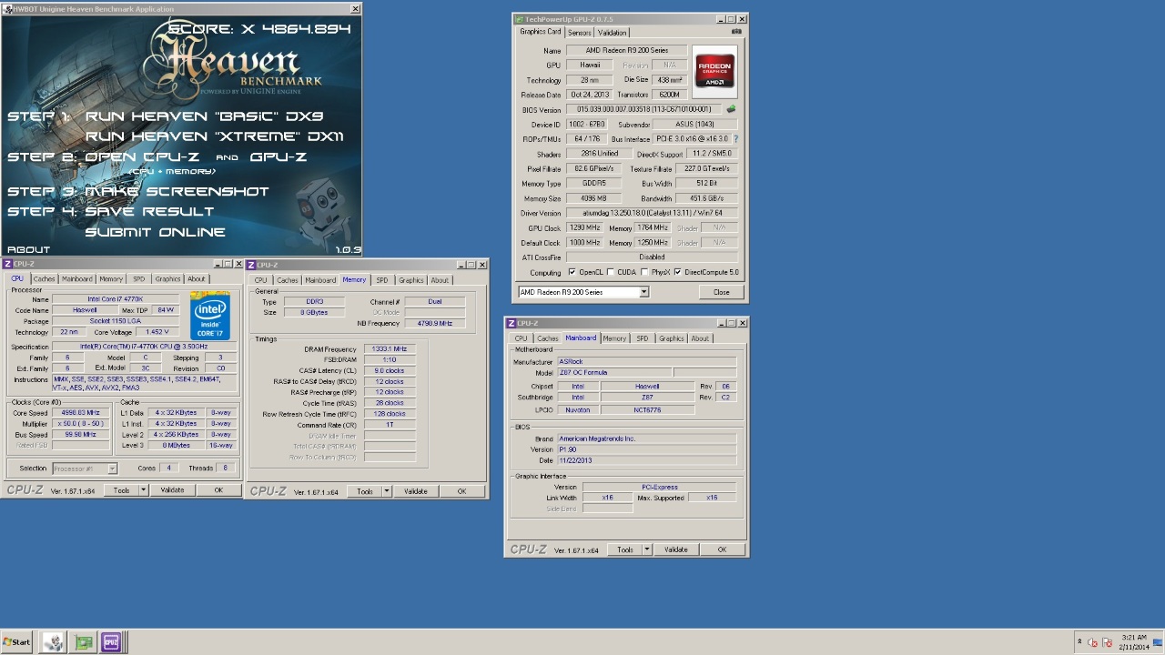Open About tab in CPU-Z CPU window
The width and height of the screenshot is (1165, 655).
tap(197, 279)
